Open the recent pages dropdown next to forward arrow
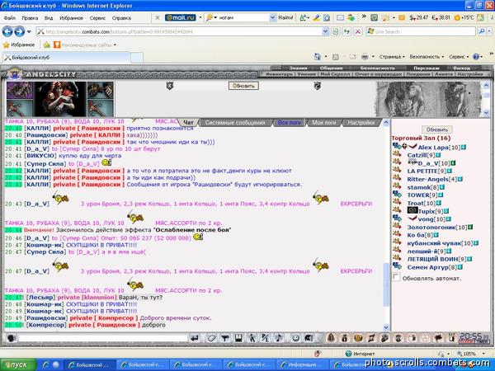Image resolution: width=495 pixels, height=371 pixels. [29, 32]
